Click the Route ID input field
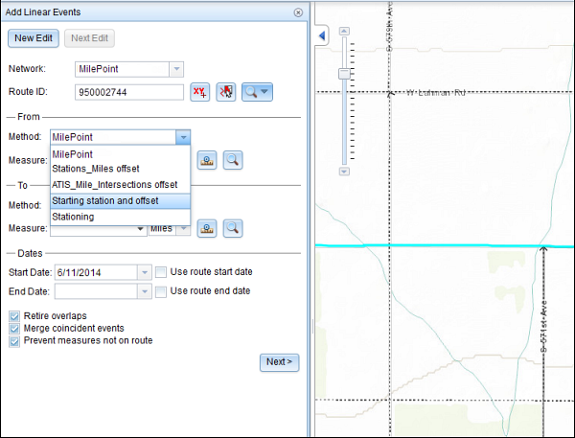This screenshot has height=438, width=575. 128,92
